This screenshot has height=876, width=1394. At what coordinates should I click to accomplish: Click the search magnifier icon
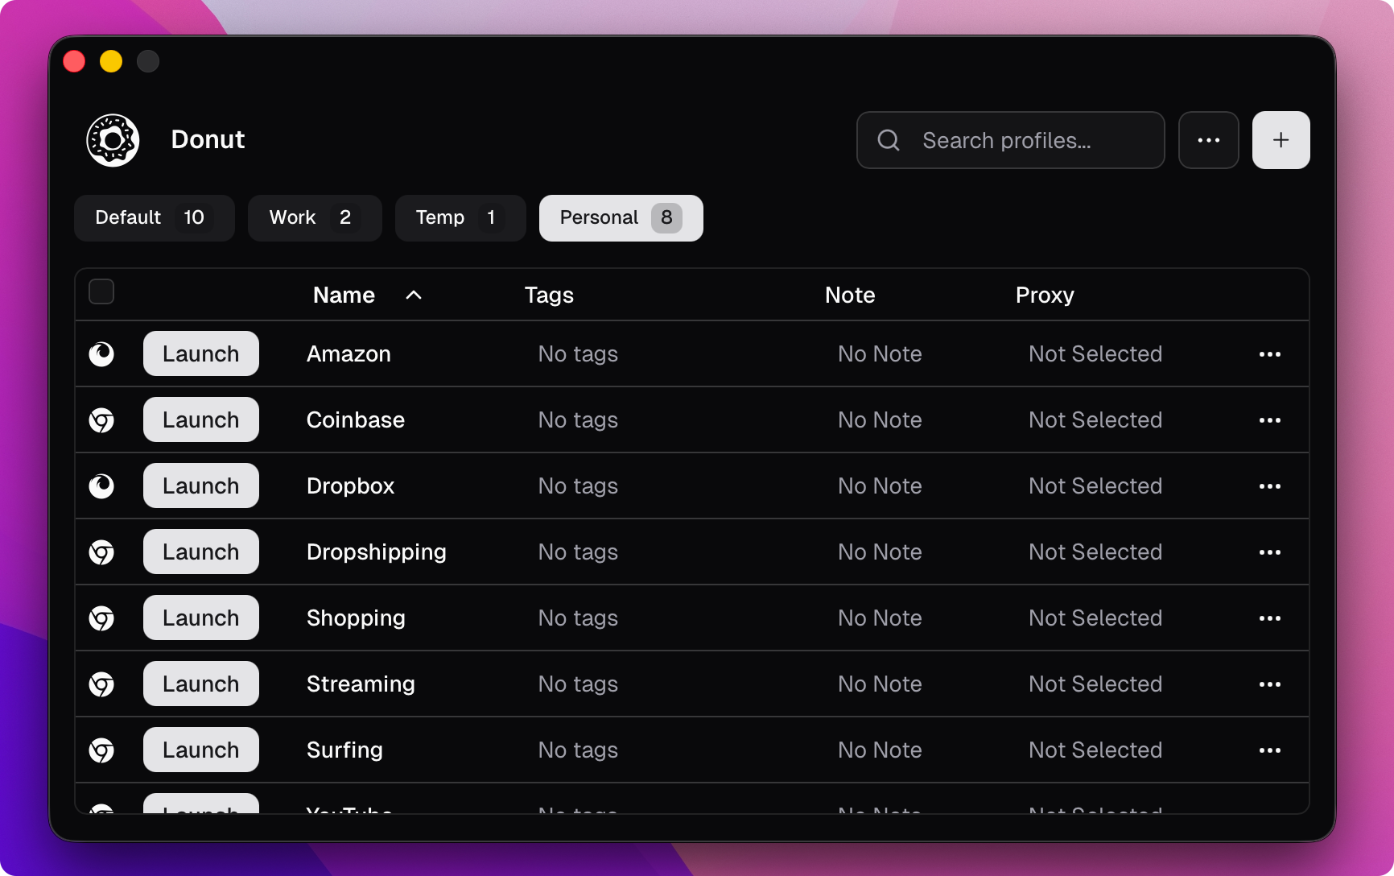click(x=888, y=140)
